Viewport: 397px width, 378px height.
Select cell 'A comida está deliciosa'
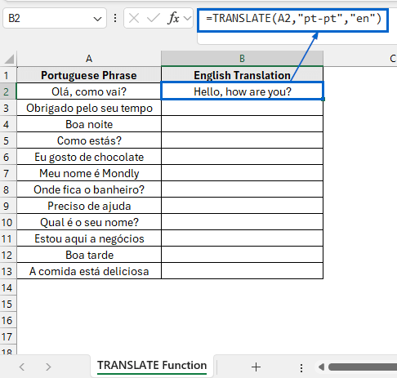coord(89,271)
